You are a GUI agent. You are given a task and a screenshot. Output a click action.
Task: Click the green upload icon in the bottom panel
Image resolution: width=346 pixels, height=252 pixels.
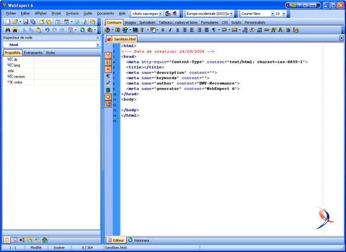(x=45, y=240)
